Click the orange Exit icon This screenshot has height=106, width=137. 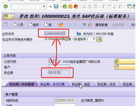70,7
